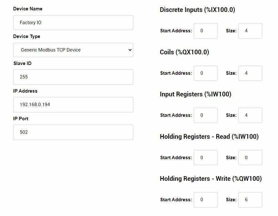Click the Device Type label
The width and height of the screenshot is (278, 216).
(x=27, y=36)
